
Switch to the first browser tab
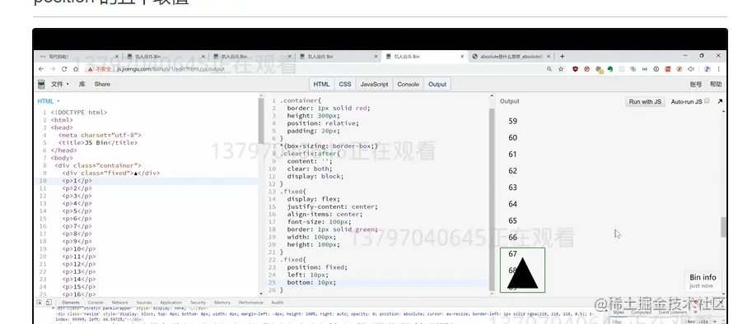(77, 57)
